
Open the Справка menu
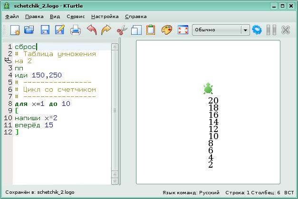tap(135, 16)
